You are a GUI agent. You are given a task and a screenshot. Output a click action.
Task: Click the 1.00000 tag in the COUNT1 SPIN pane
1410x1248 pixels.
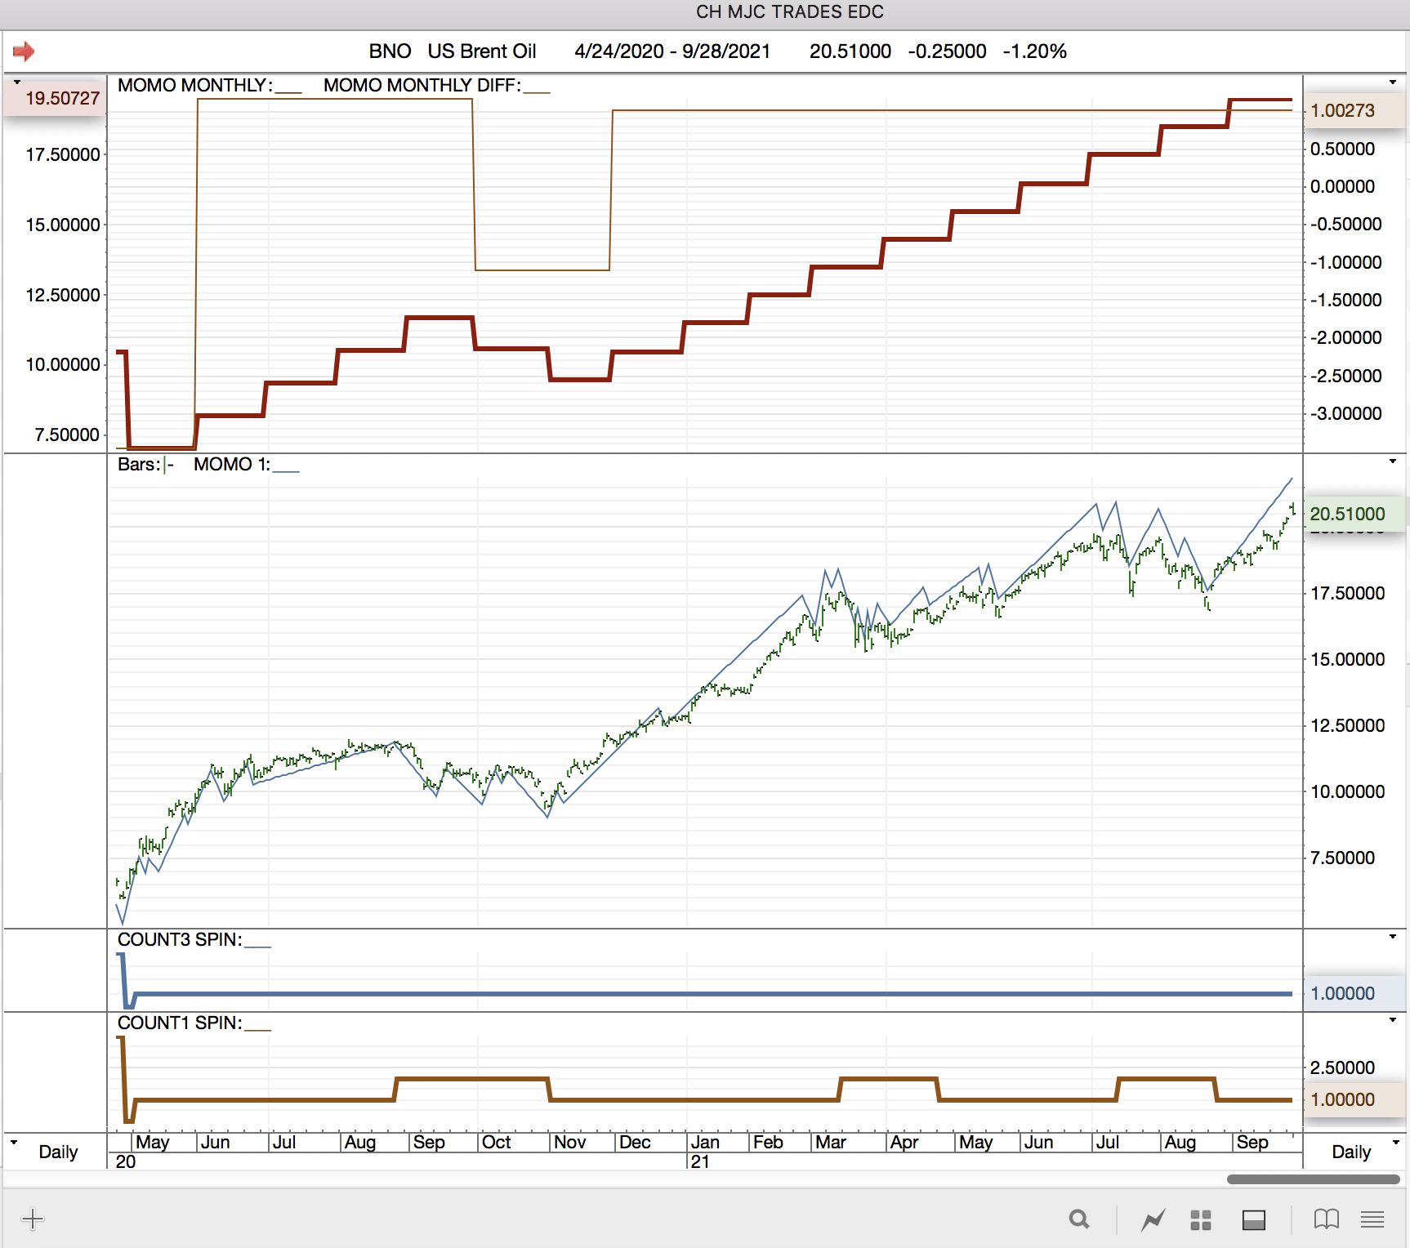click(x=1354, y=1099)
